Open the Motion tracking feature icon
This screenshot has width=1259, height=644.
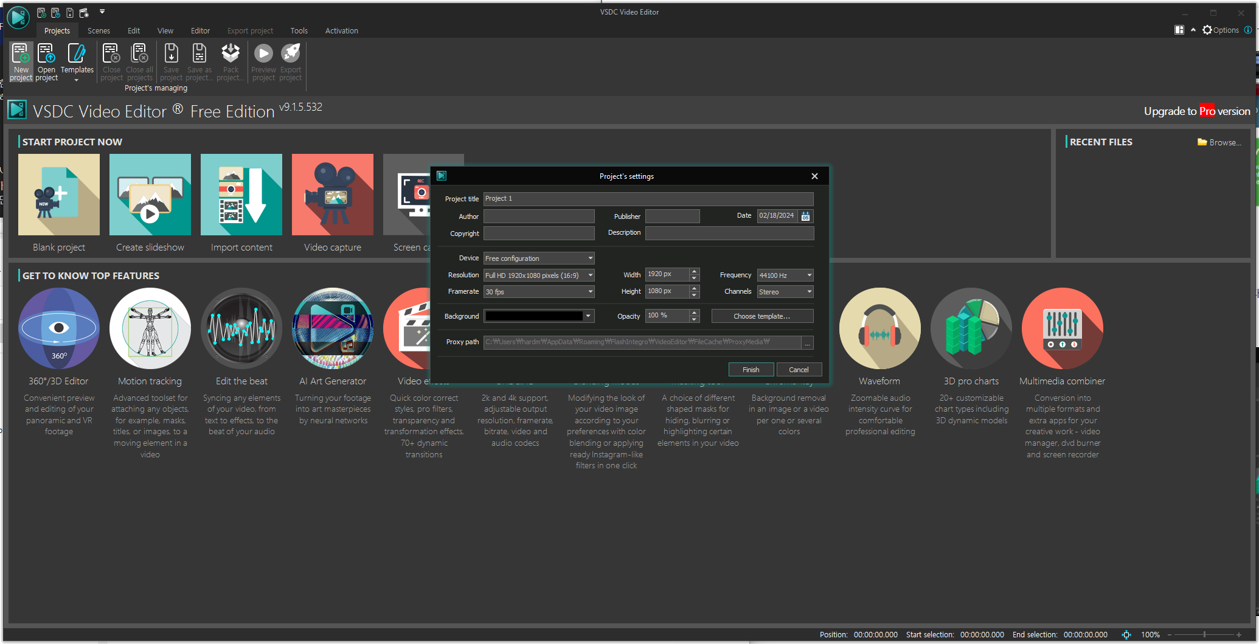click(x=150, y=328)
